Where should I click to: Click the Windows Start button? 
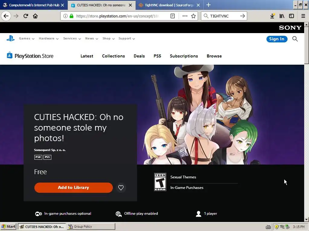tap(8, 226)
